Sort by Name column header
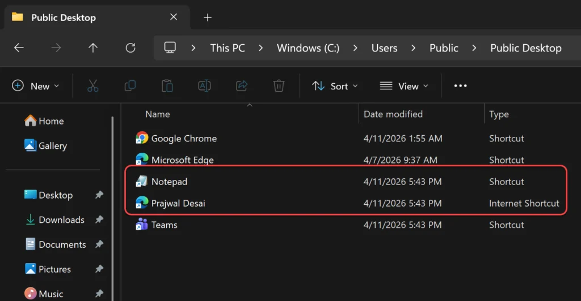581x301 pixels. [158, 114]
